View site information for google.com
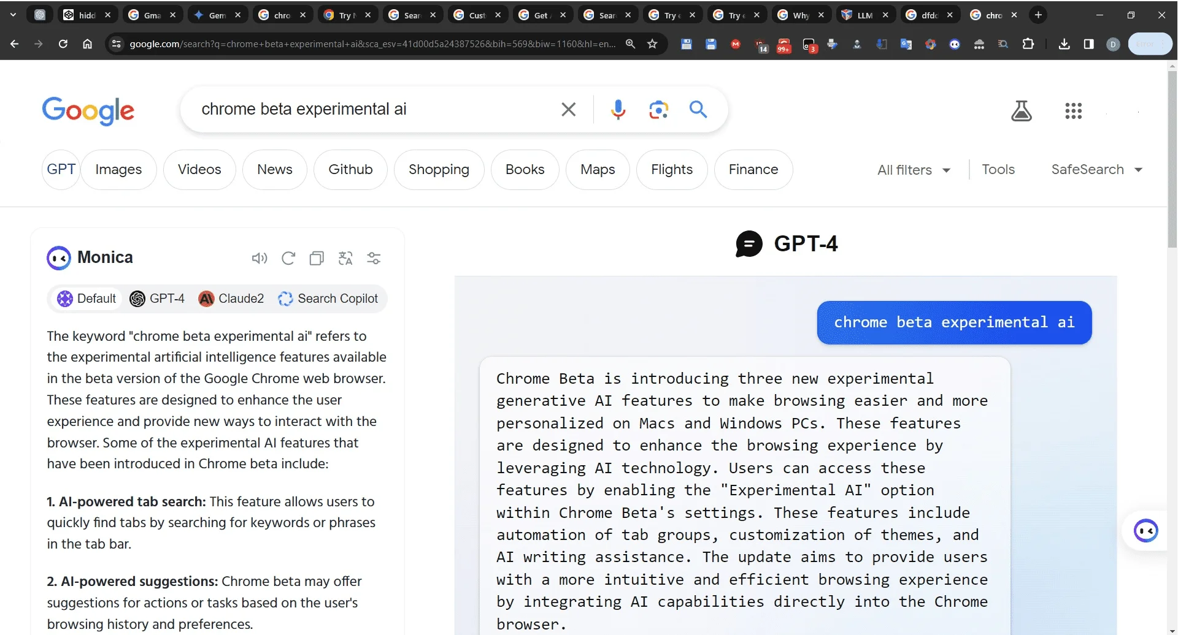The height and width of the screenshot is (635, 1178). tap(117, 44)
